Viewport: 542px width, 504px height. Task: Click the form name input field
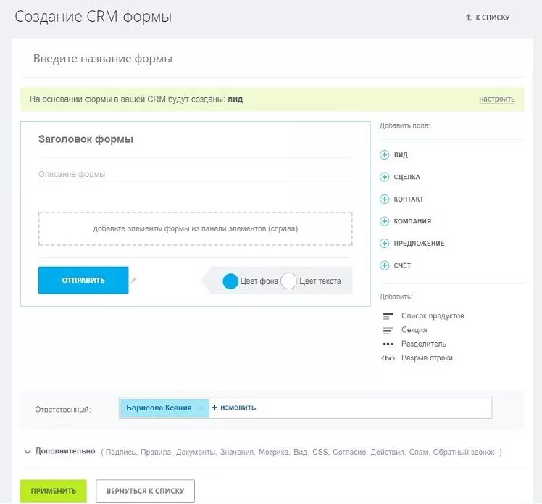tap(272, 59)
